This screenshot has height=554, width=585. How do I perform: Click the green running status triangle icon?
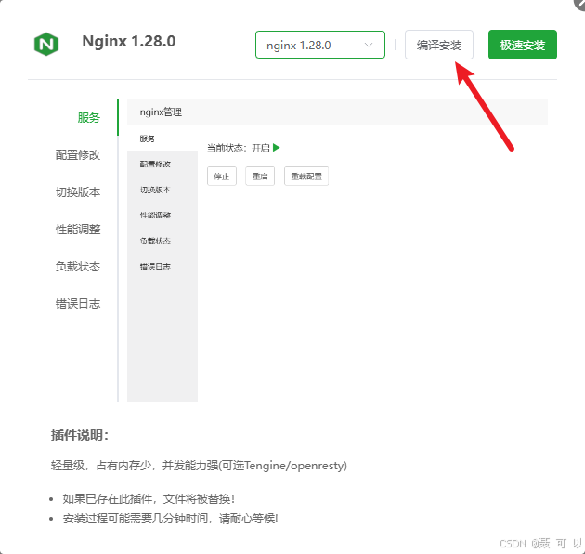pyautogui.click(x=276, y=148)
